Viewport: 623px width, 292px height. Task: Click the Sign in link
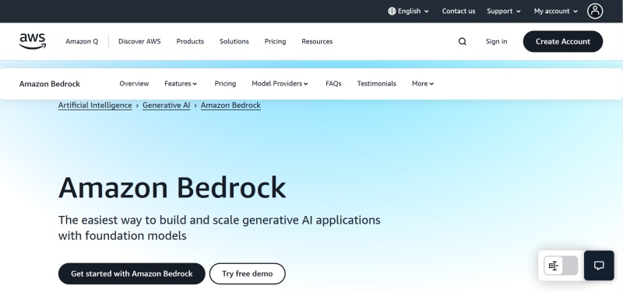pos(496,41)
